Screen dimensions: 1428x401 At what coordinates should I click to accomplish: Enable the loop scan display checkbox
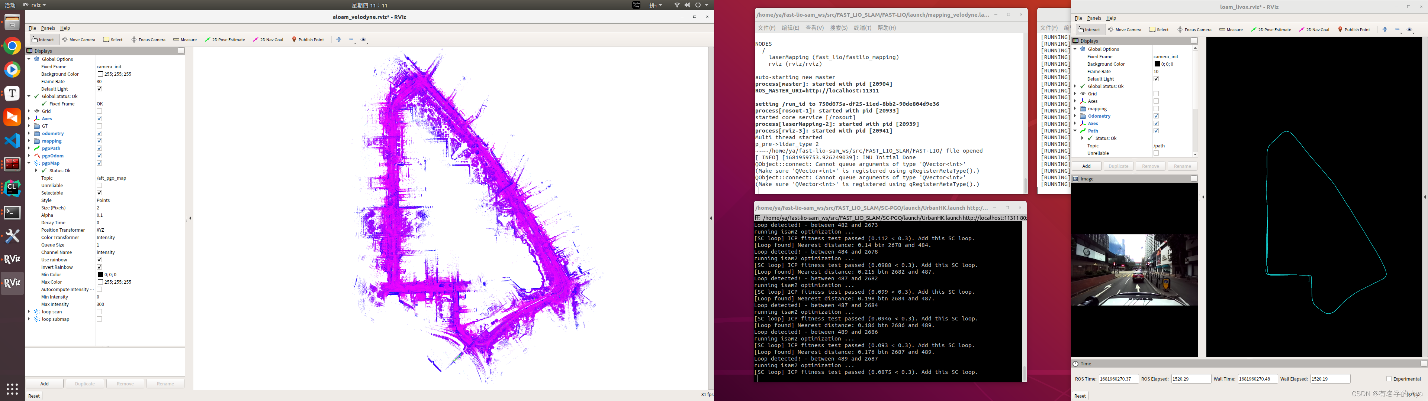[x=99, y=312]
